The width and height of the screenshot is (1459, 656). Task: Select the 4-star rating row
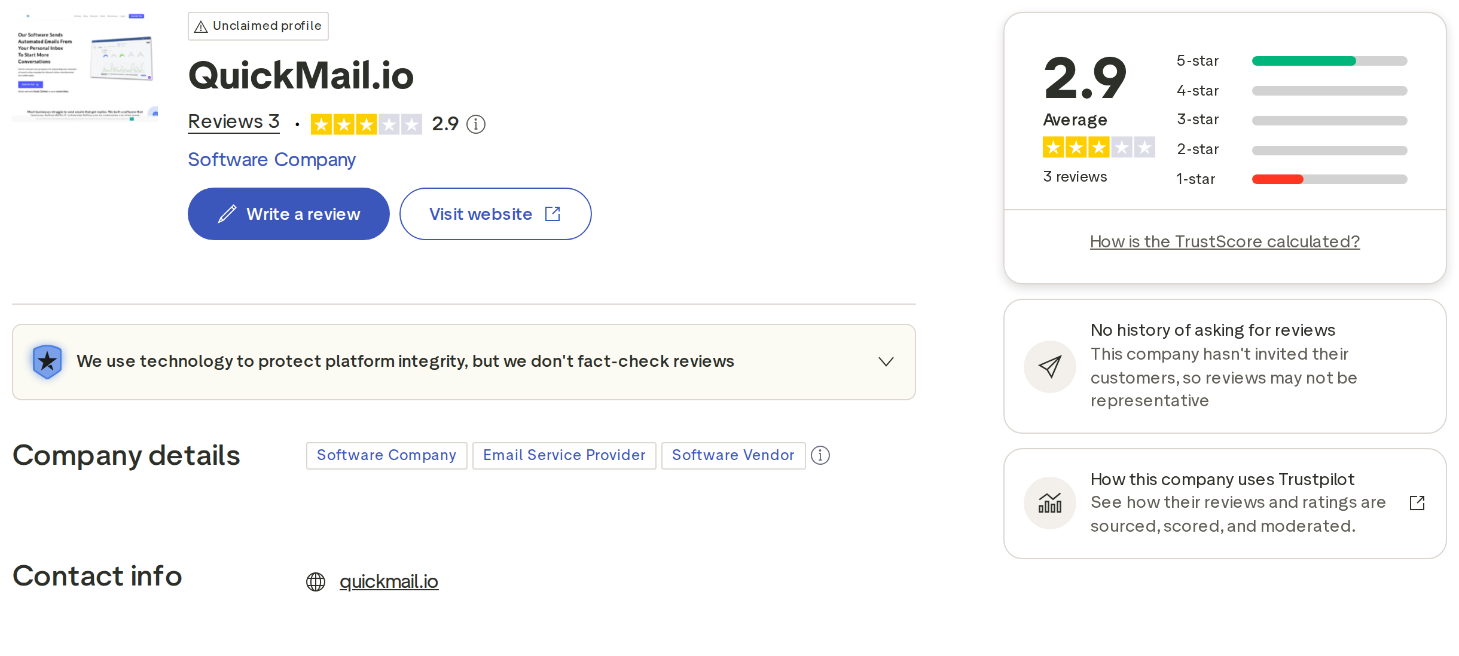click(1292, 91)
